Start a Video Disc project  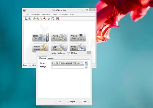[78, 37]
